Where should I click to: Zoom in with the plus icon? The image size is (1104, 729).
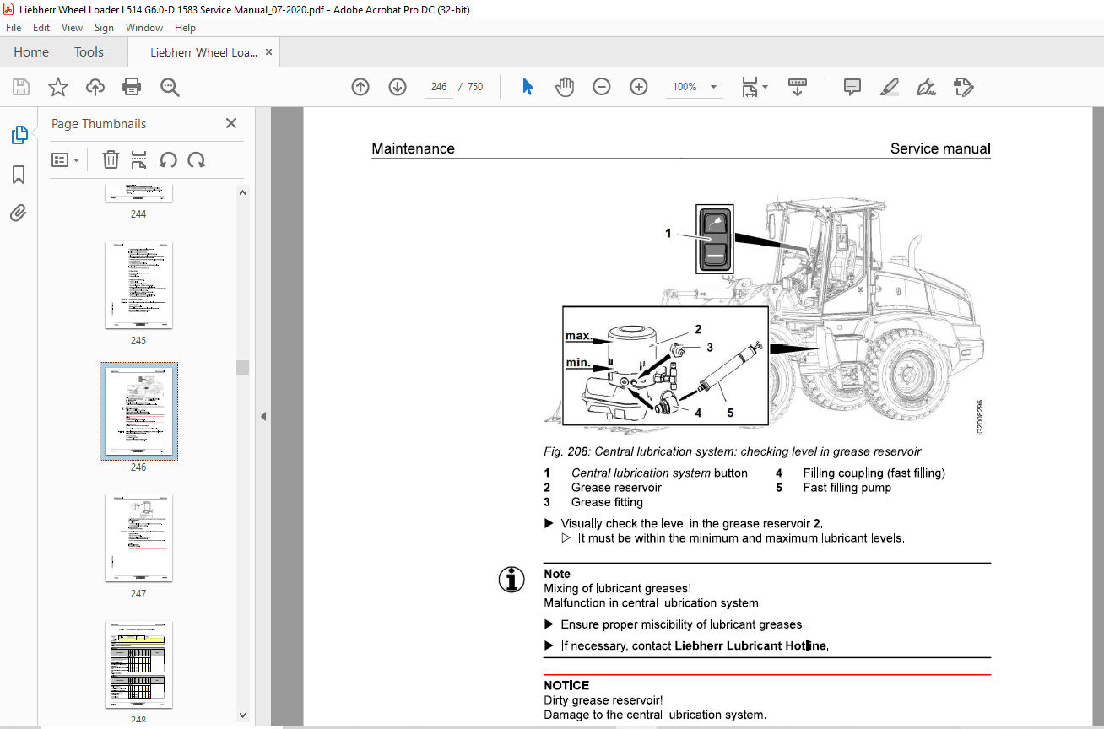coord(639,87)
